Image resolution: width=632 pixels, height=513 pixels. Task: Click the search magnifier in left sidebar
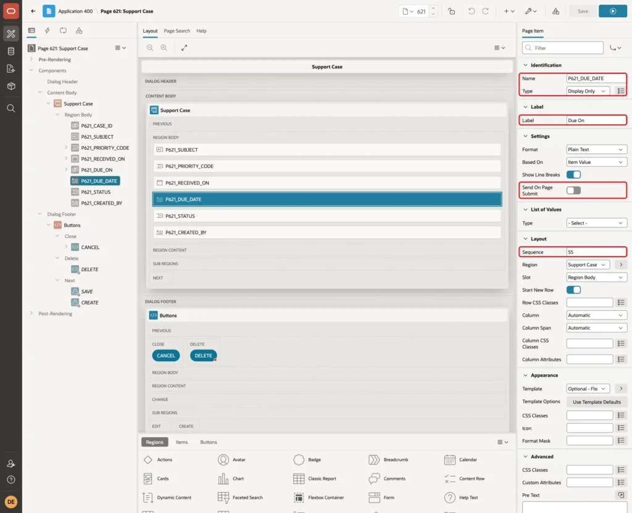click(11, 109)
